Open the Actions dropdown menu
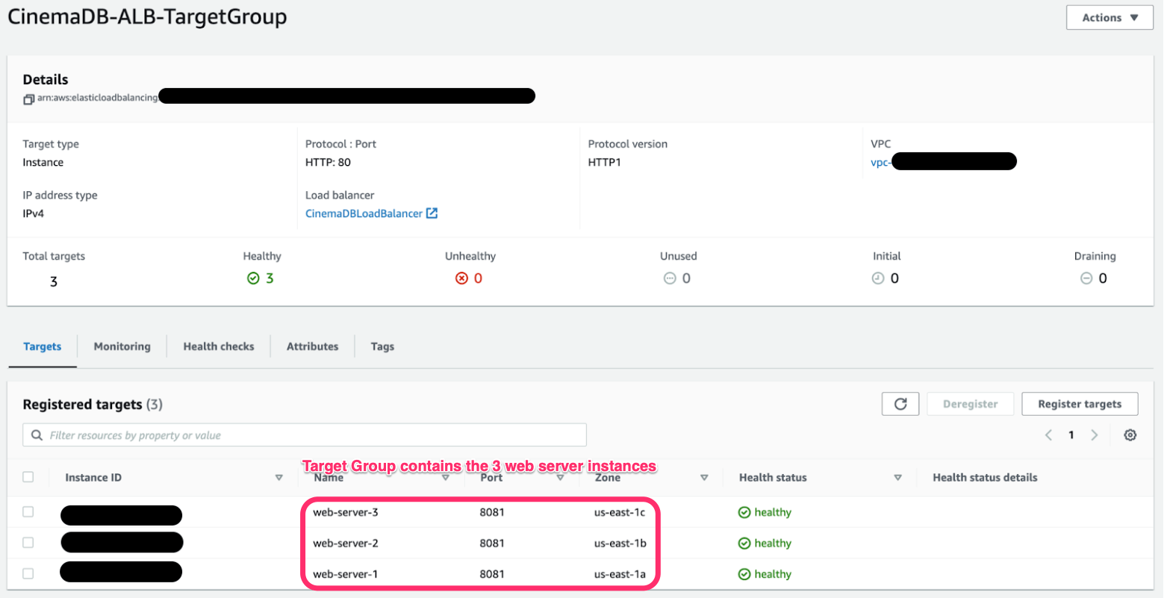Image resolution: width=1164 pixels, height=598 pixels. pyautogui.click(x=1109, y=18)
